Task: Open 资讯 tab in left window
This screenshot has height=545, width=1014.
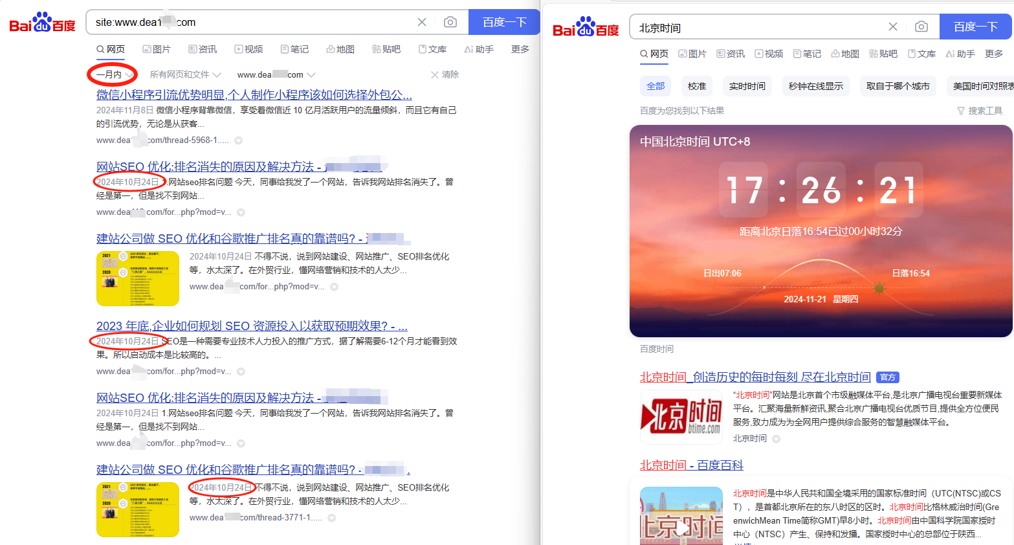Action: [x=203, y=49]
